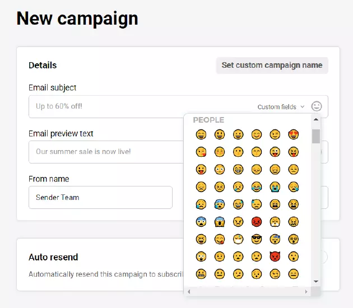
Task: Click emoji list scroll up arrow
Action: 315,119
